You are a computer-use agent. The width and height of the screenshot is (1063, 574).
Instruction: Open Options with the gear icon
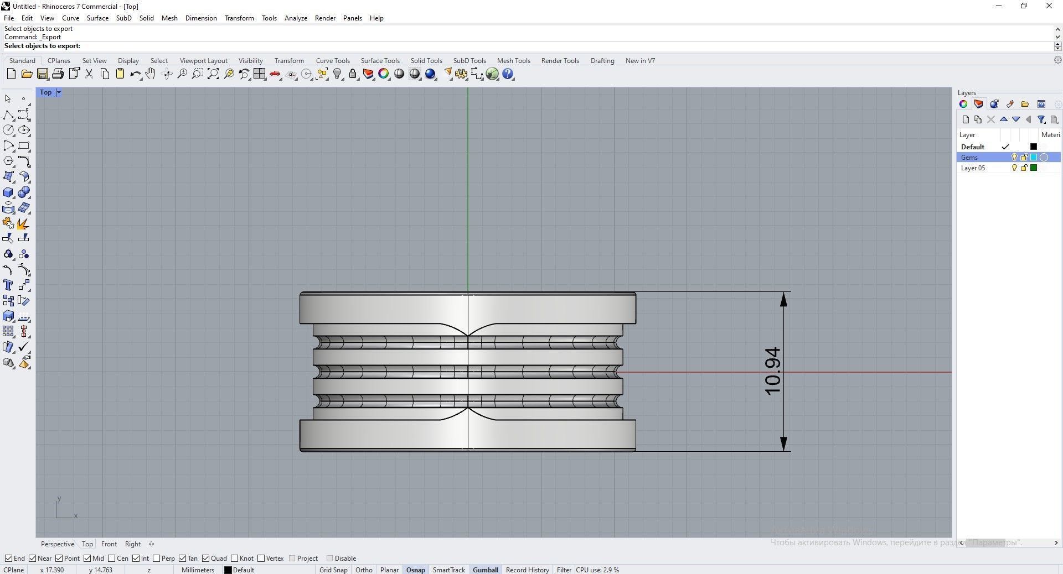(x=461, y=74)
